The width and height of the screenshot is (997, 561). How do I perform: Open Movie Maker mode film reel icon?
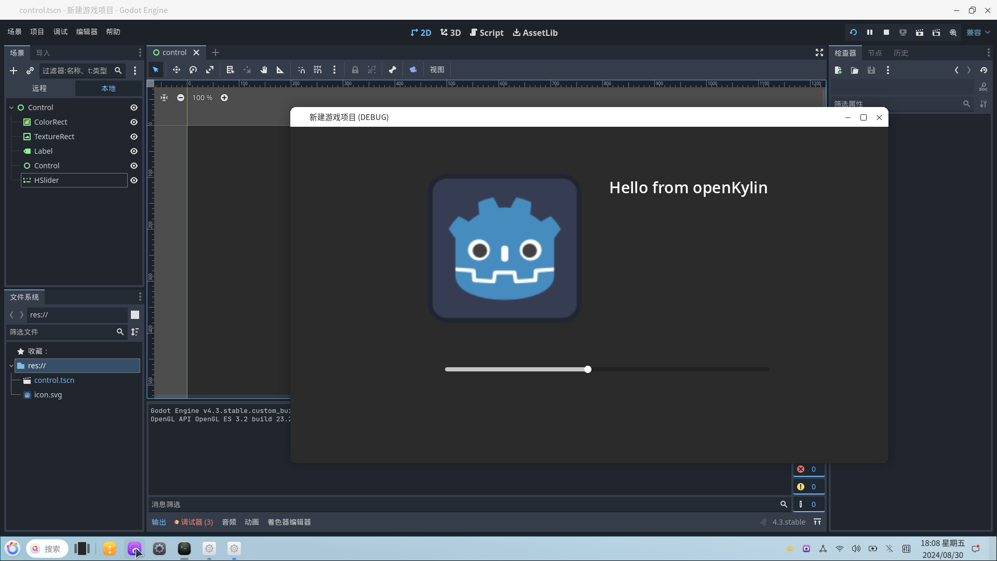point(953,32)
